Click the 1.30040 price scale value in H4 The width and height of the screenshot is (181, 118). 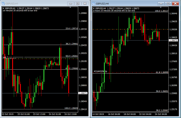(x=173, y=14)
